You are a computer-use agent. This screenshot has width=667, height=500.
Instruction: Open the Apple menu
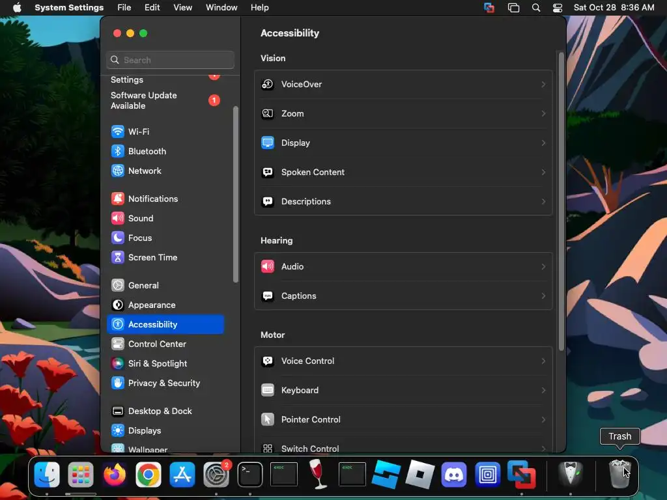(x=17, y=8)
